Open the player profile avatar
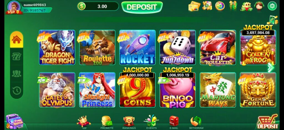 (14, 7)
